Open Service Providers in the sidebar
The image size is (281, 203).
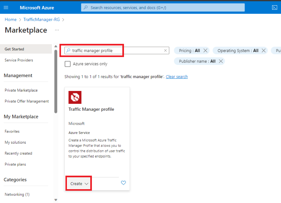point(19,60)
